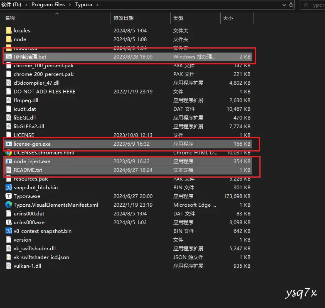325x308 pixels.
Task: Select the node_inject.exe application icon
Action: coord(9,161)
